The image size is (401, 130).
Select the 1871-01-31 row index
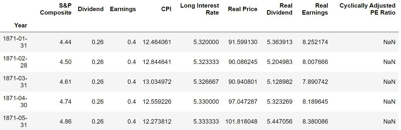point(15,42)
